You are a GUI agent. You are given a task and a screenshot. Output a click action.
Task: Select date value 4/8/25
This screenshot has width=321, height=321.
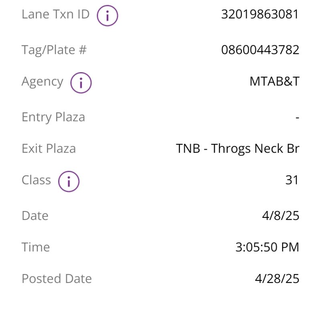pyautogui.click(x=280, y=215)
